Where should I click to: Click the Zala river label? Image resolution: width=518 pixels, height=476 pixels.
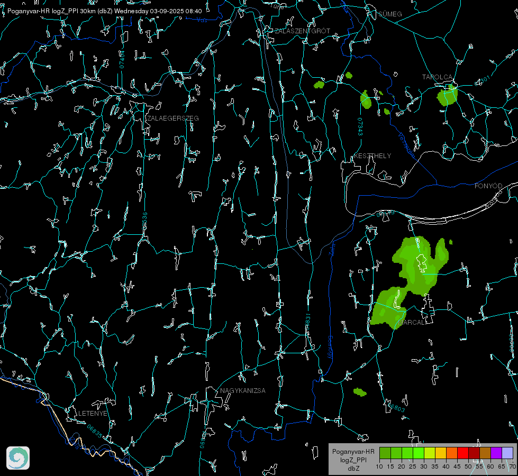tap(332, 249)
